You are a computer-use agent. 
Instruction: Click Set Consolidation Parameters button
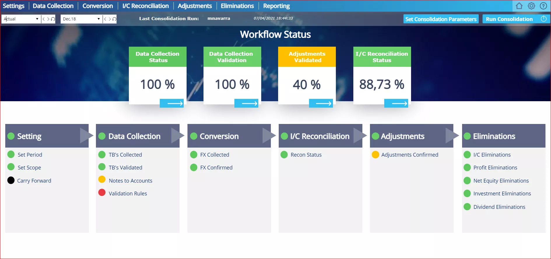click(x=441, y=19)
